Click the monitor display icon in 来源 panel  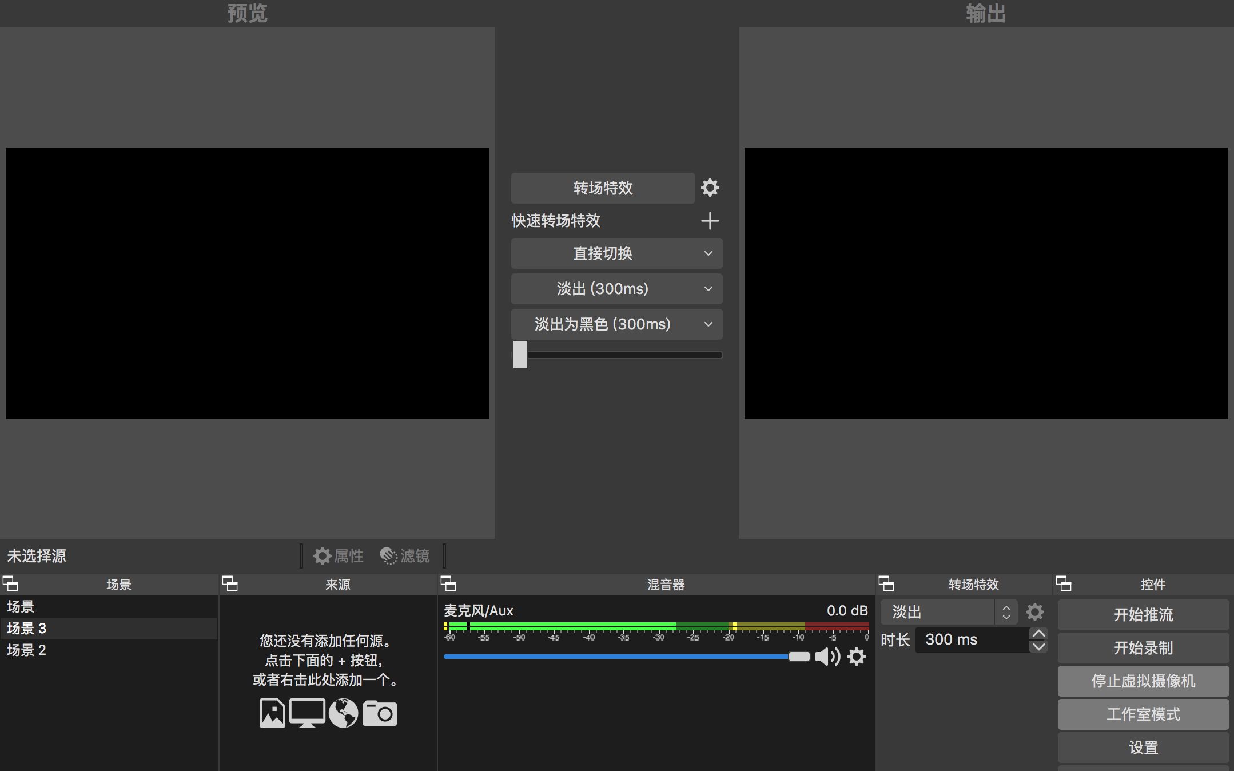307,713
